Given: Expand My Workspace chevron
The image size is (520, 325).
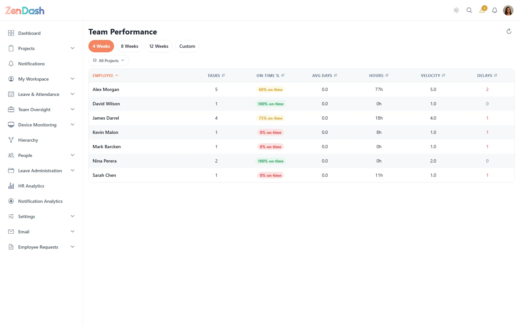Looking at the screenshot, I should (x=72, y=79).
